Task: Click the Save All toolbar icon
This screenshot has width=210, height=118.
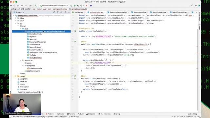Action: tap(14, 6)
